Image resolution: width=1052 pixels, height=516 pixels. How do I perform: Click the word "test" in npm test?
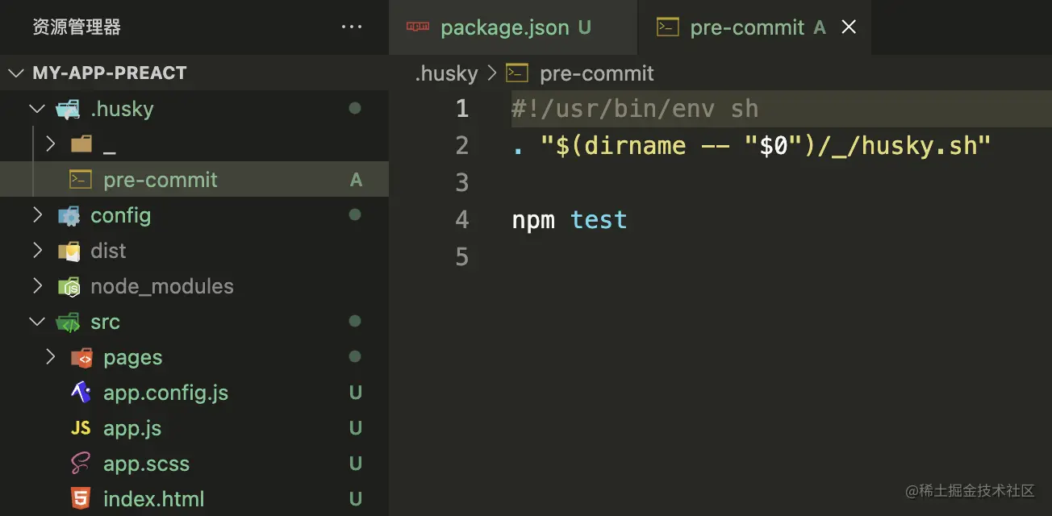click(x=599, y=220)
